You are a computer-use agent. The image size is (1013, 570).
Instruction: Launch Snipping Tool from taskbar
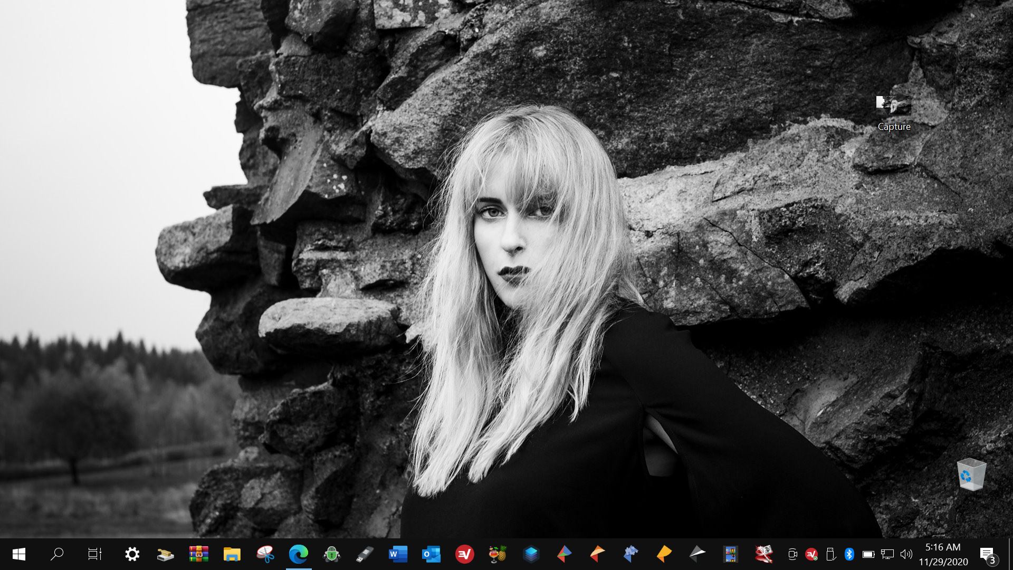[x=265, y=554]
